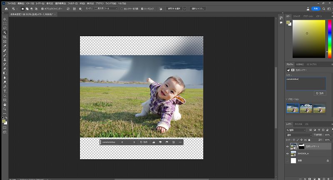
Task: Select the Rectangular Marquee tool
Action: (5, 24)
